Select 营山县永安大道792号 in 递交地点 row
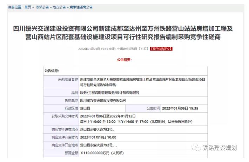Image resolution: width=249 pixels, height=162 pixels. click(x=97, y=130)
